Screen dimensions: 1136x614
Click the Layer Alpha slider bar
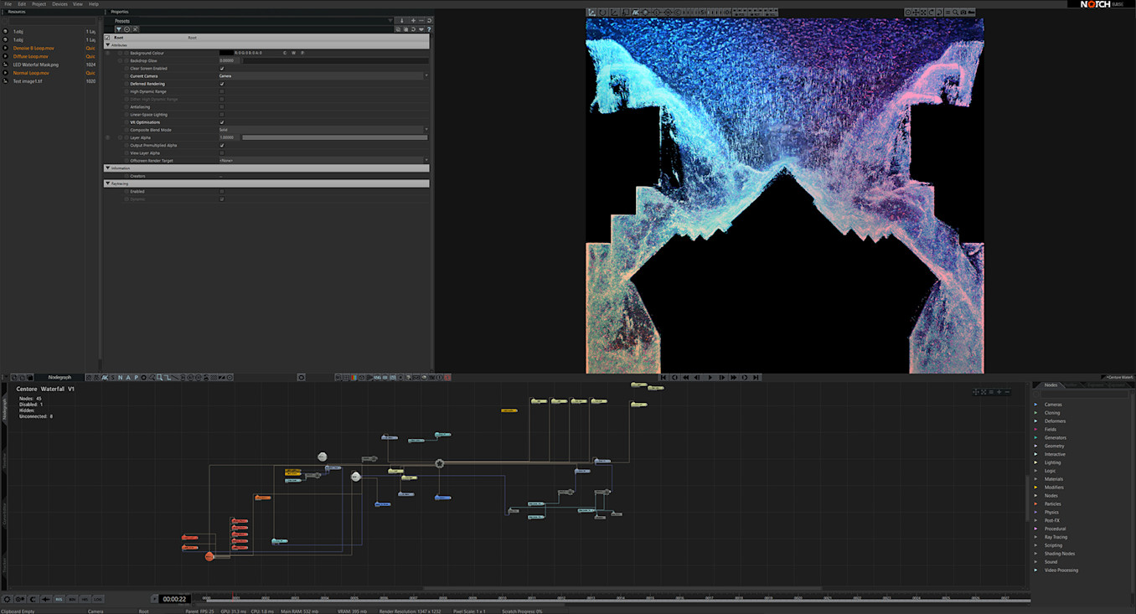(335, 137)
